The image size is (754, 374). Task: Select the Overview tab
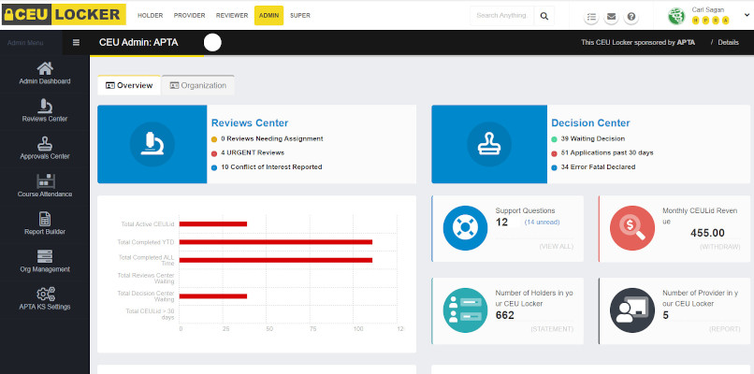(129, 85)
